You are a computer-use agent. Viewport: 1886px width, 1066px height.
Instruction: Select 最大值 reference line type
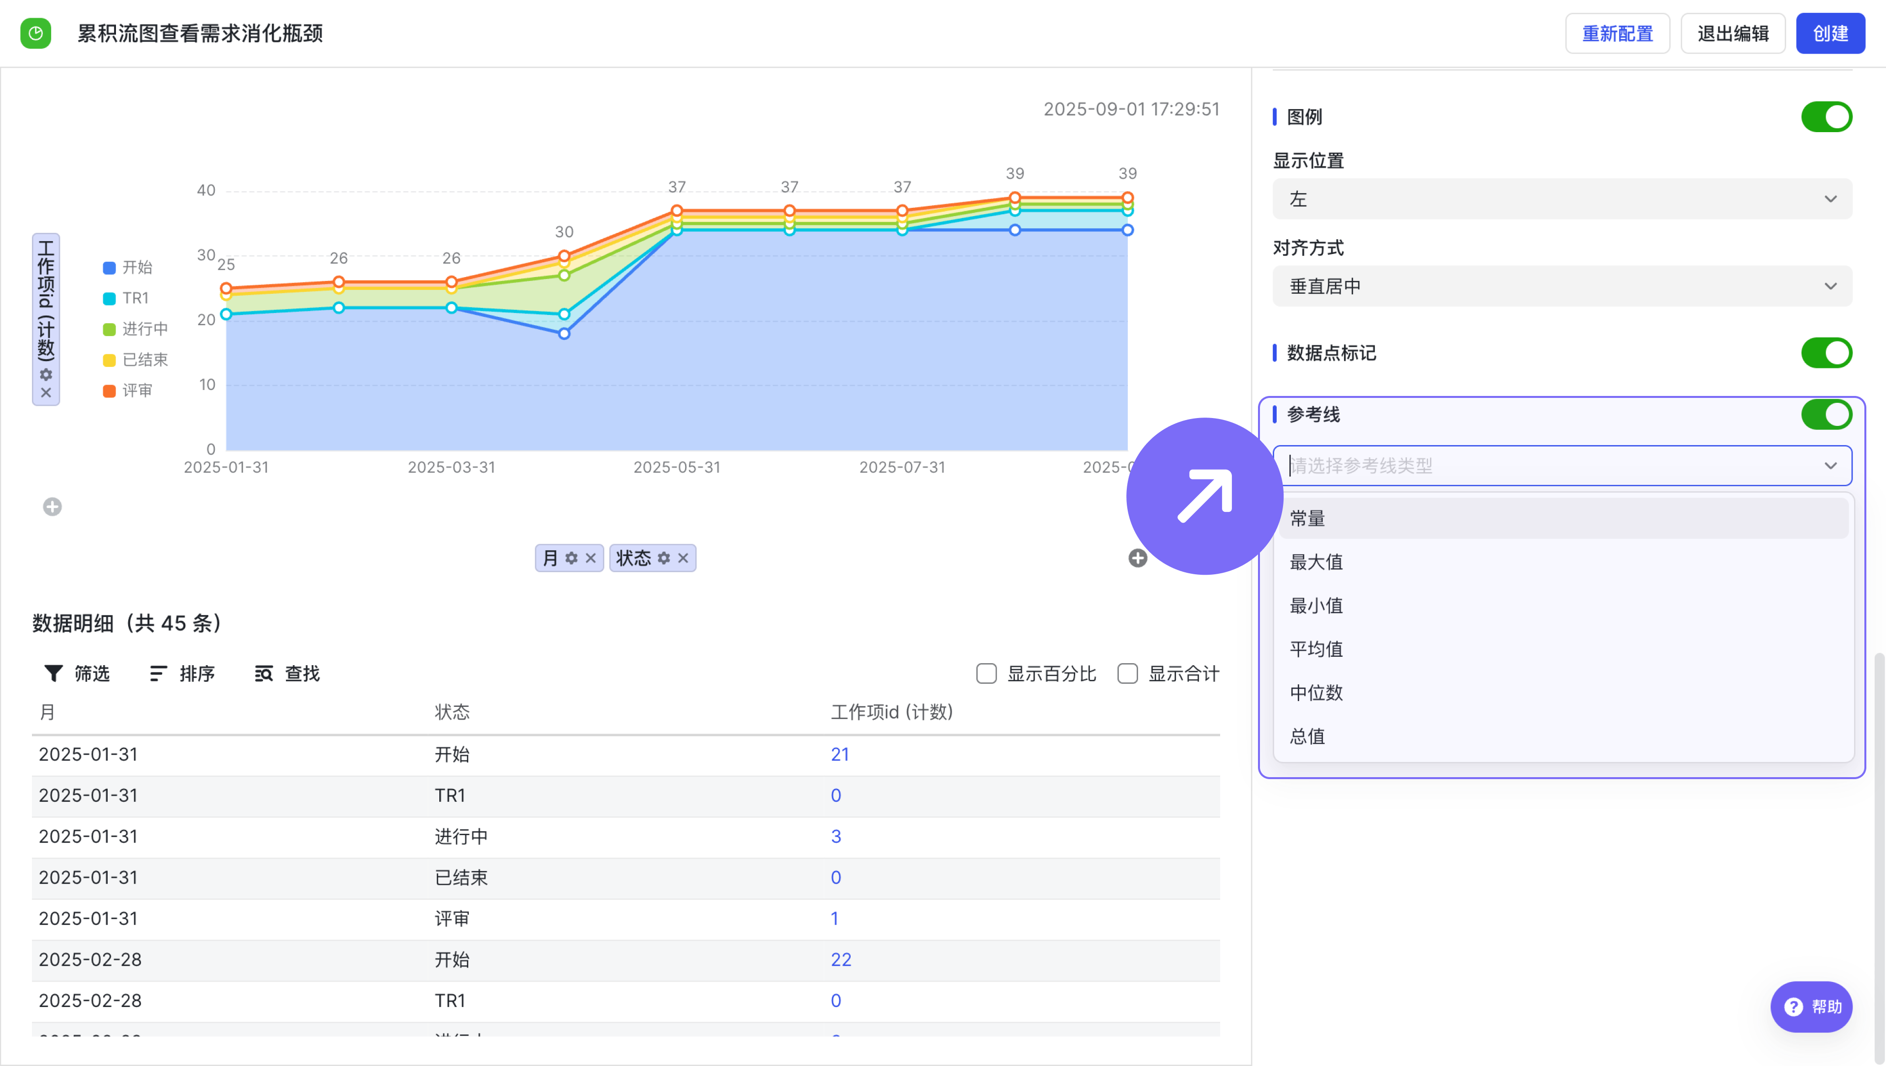pos(1562,561)
